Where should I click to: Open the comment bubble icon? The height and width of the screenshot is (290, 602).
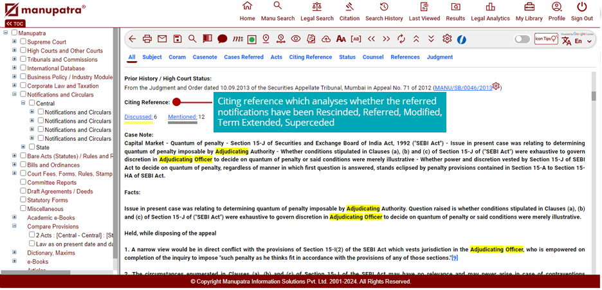tap(222, 39)
